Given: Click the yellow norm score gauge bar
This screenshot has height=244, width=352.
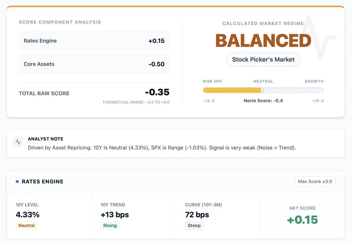Looking at the screenshot, I should tap(232, 90).
